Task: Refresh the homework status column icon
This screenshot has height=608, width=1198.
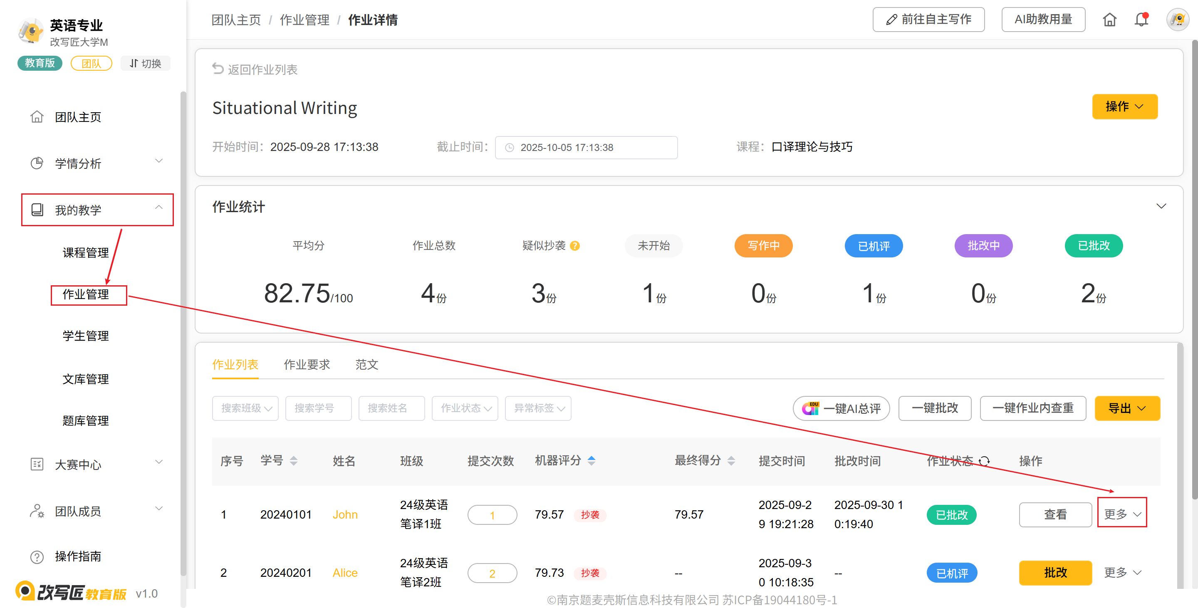Action: point(984,461)
